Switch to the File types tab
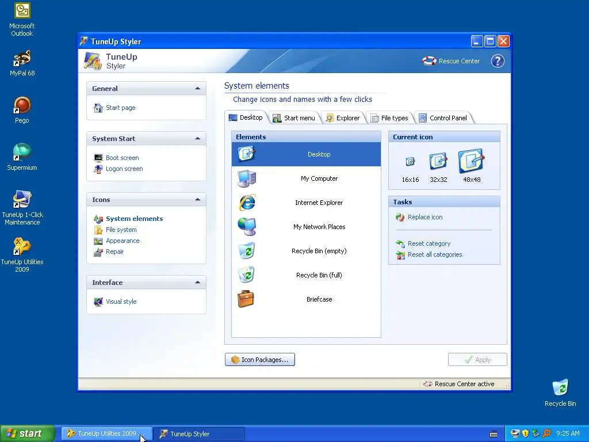Screen dimensions: 589x442 [390, 118]
